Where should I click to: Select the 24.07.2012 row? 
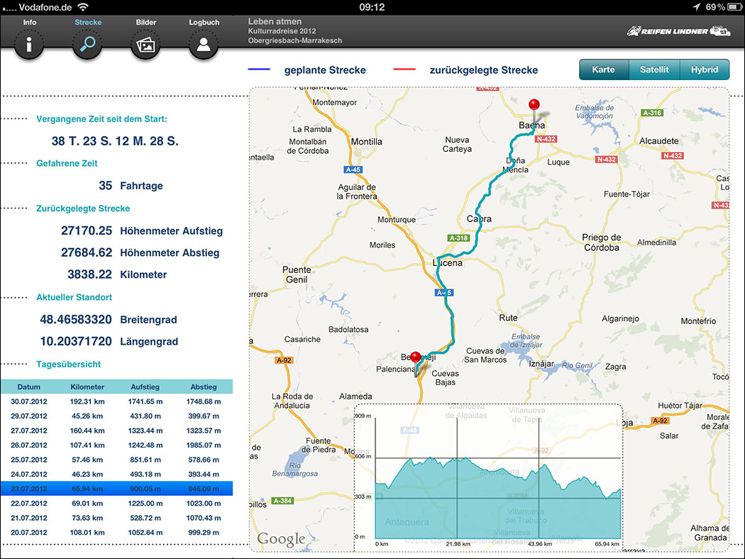tap(116, 474)
